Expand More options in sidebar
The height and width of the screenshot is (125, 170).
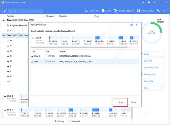(153, 88)
